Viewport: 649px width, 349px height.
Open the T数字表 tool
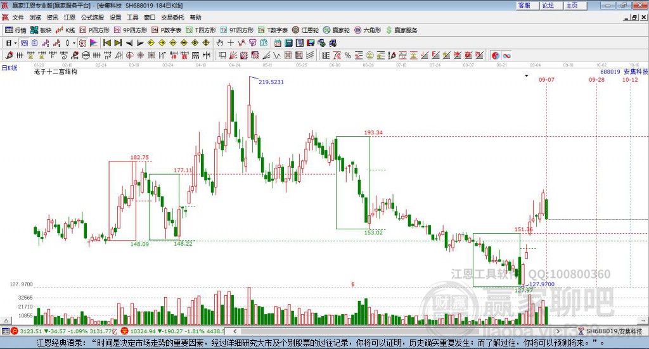tap(273, 30)
